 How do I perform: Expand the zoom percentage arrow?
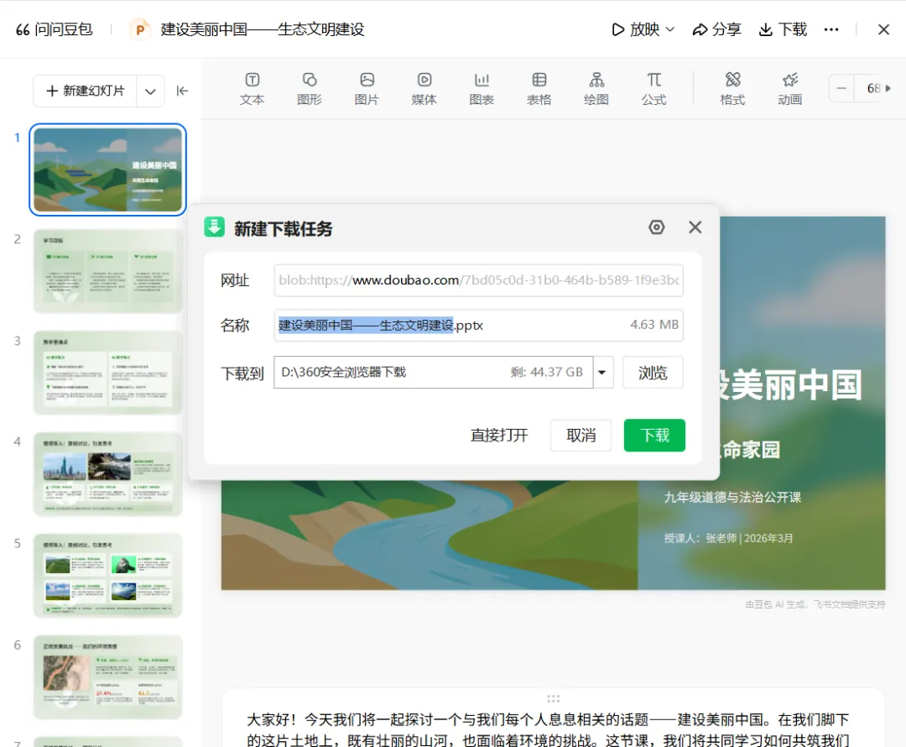pyautogui.click(x=888, y=88)
